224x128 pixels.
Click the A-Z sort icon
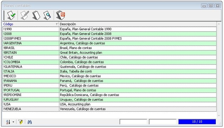pos(8,122)
